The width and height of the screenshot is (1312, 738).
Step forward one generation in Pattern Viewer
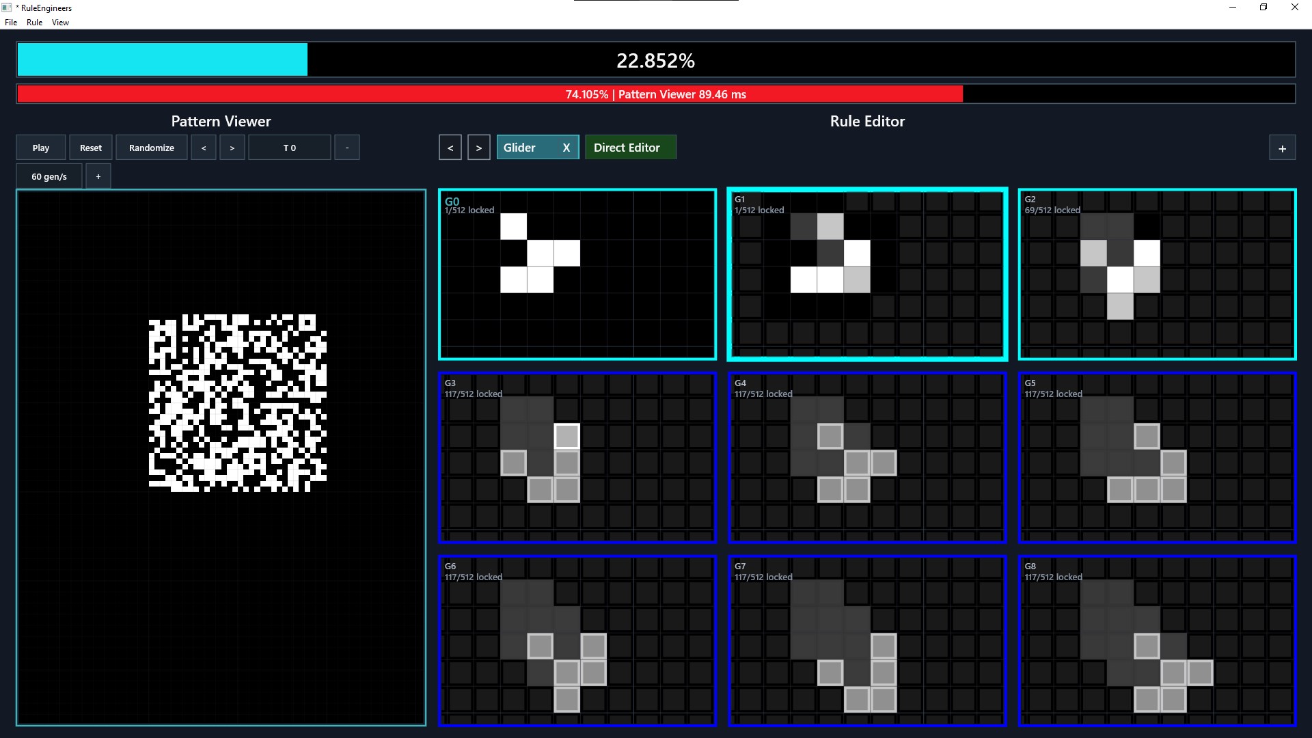[232, 148]
